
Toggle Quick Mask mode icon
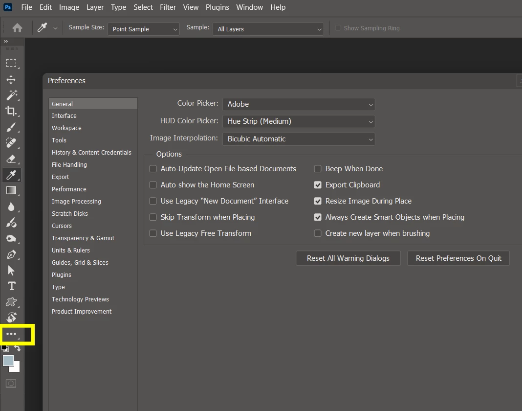click(11, 383)
